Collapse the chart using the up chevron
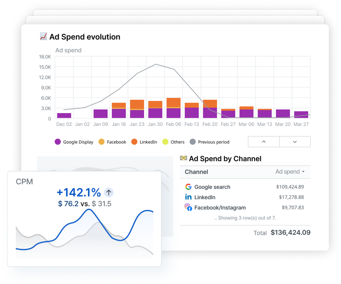 (263, 141)
